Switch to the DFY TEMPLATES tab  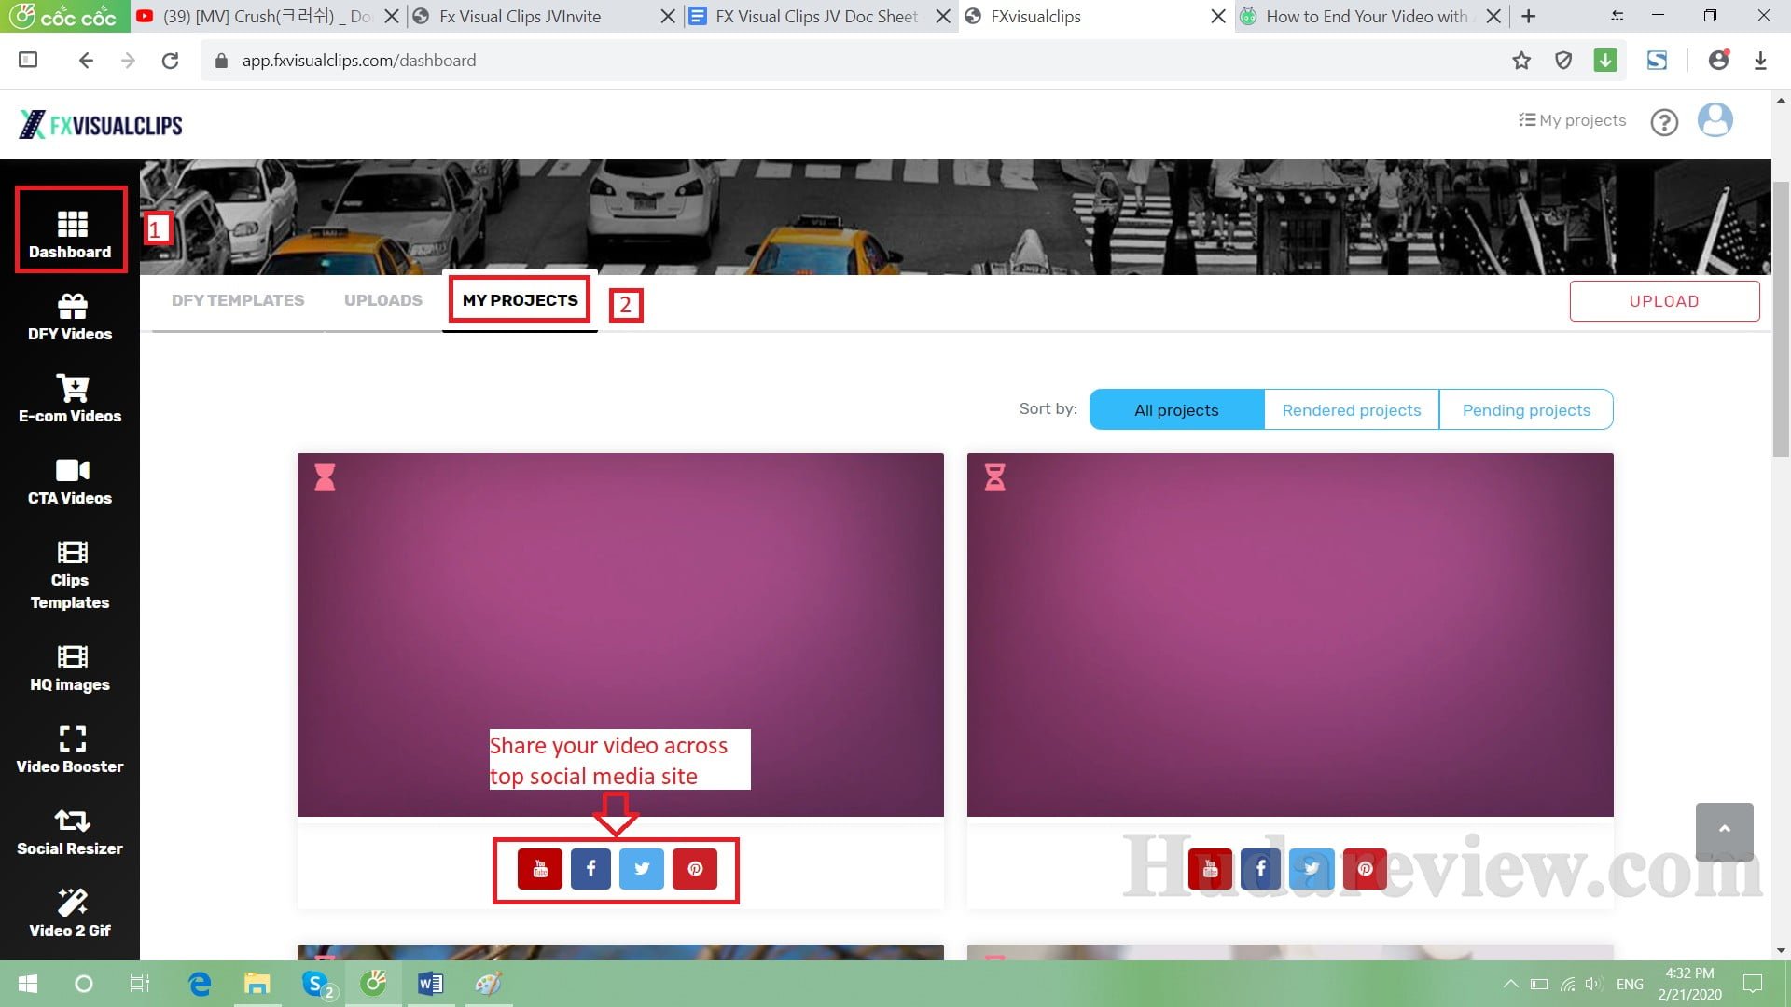(237, 299)
